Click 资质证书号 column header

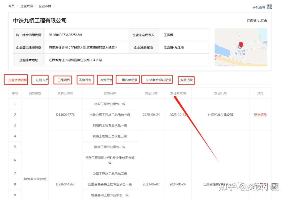pyautogui.click(x=65, y=93)
